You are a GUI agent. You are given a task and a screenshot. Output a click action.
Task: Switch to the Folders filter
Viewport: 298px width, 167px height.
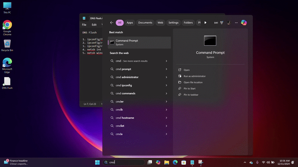[188, 23]
